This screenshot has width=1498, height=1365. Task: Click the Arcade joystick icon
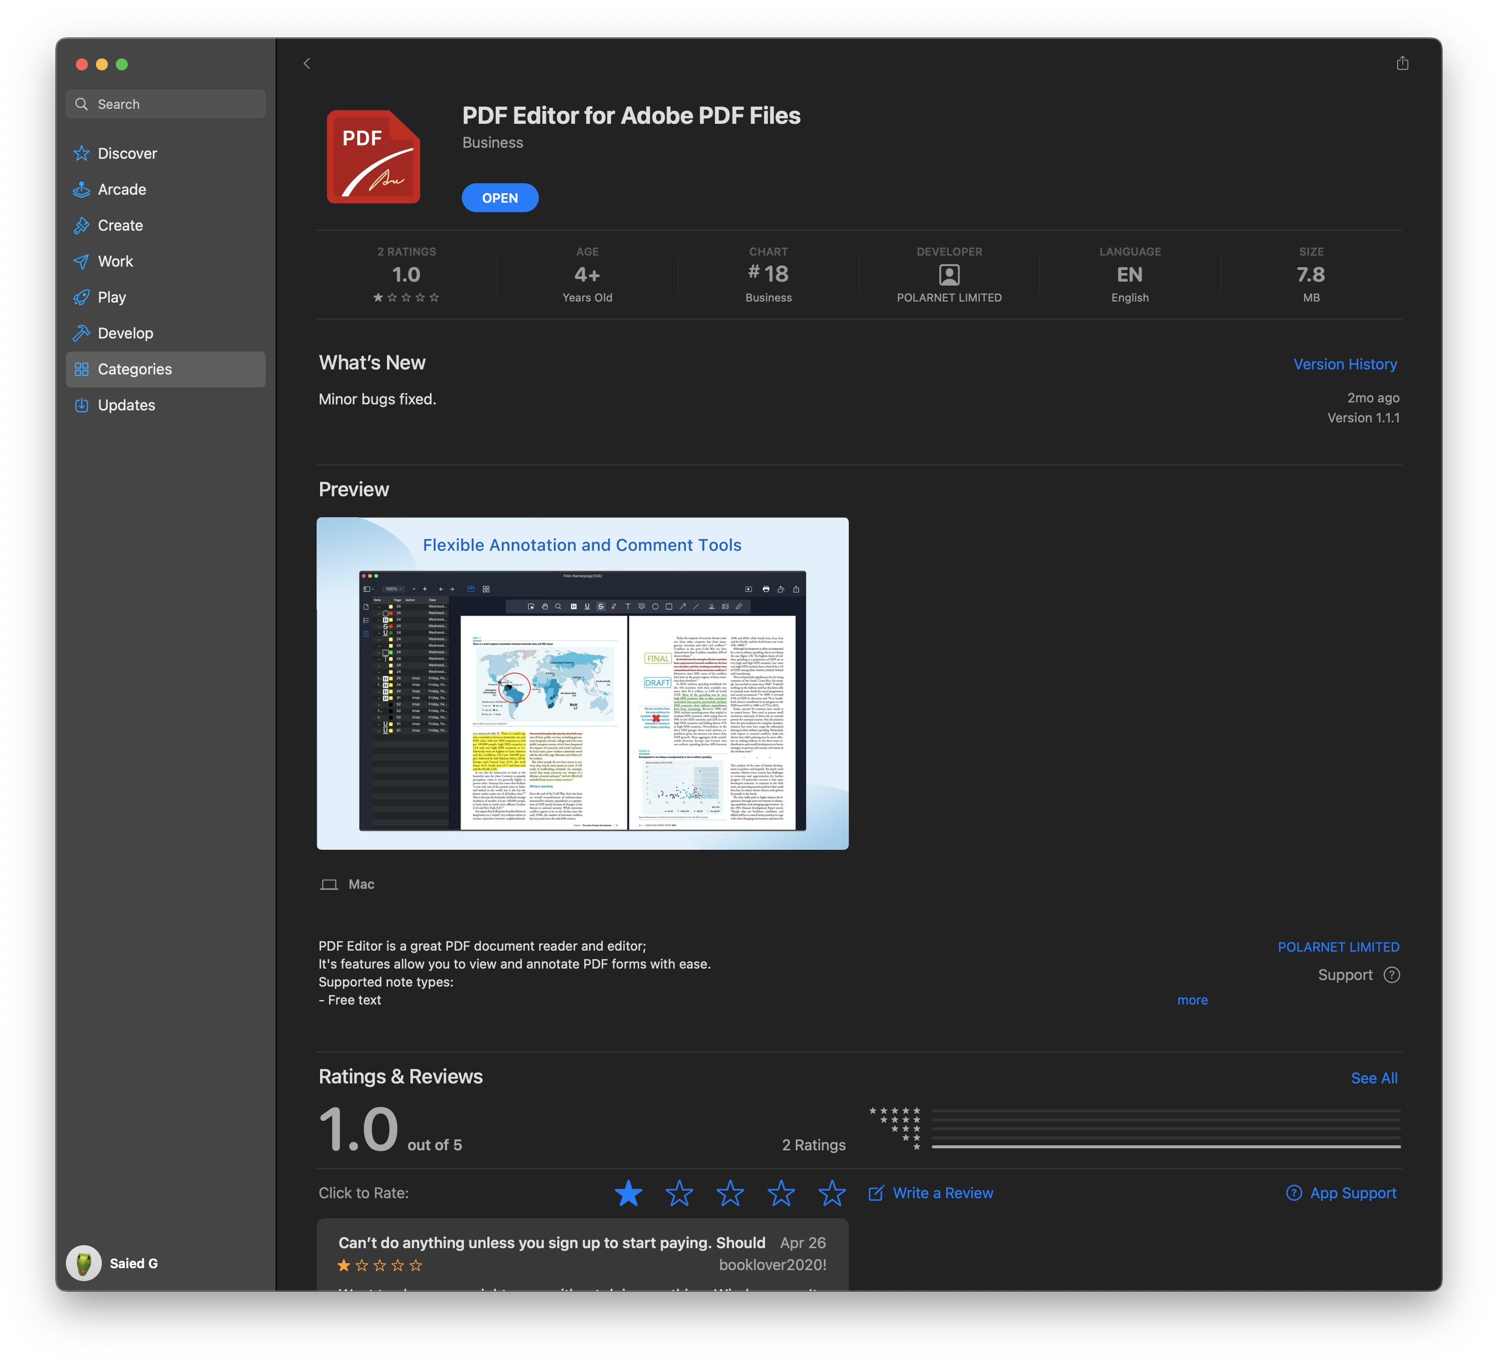(82, 190)
